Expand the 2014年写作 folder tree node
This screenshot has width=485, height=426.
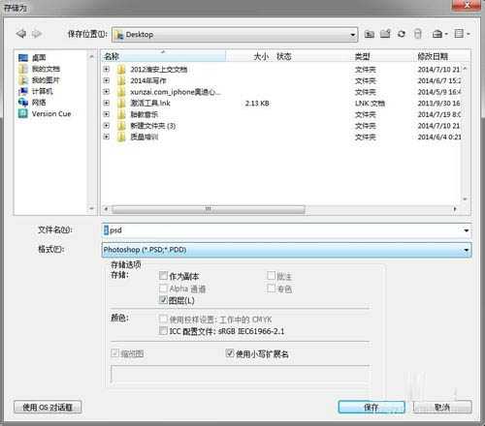pyautogui.click(x=107, y=80)
